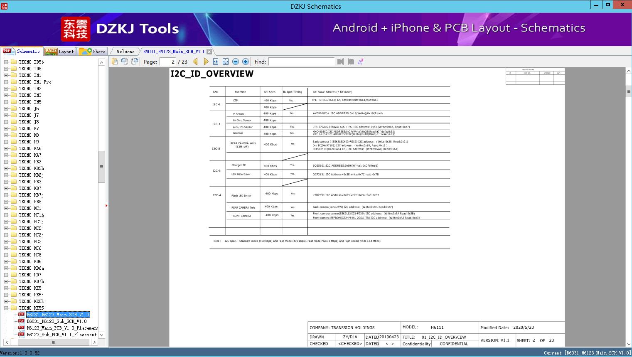Click the document view scroll down arrow
Image resolution: width=632 pixels, height=357 pixels.
(629, 344)
